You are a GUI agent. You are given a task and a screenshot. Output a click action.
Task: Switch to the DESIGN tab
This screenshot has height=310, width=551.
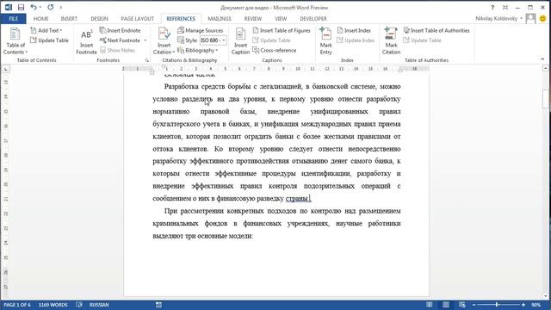[x=100, y=19]
